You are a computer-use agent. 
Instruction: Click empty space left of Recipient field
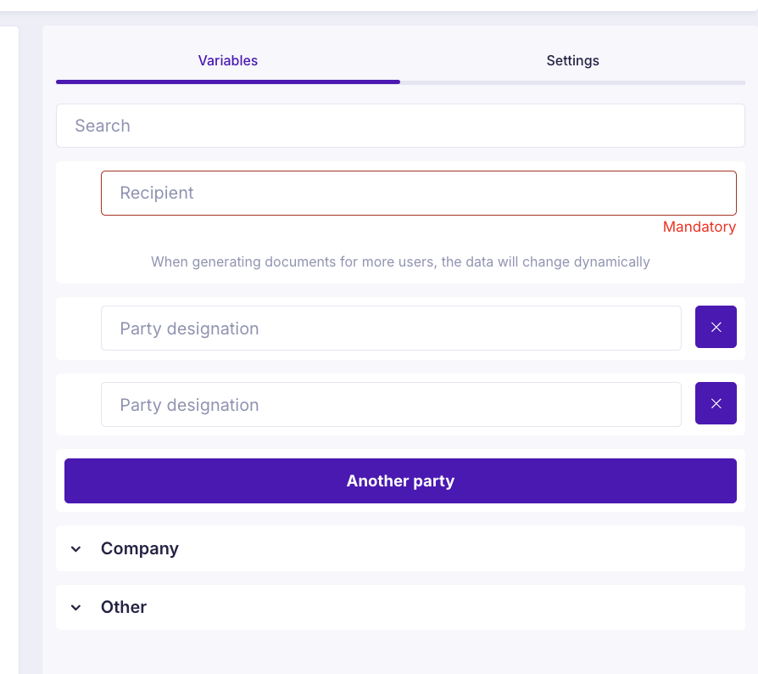tap(78, 194)
